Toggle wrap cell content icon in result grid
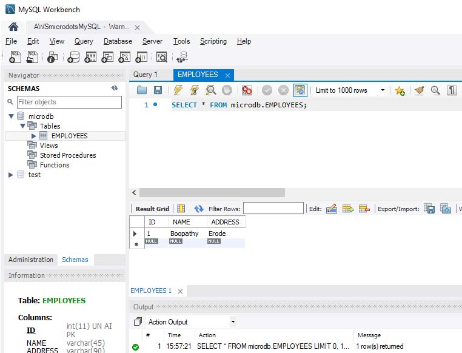The height and width of the screenshot is (353, 462). pyautogui.click(x=181, y=209)
